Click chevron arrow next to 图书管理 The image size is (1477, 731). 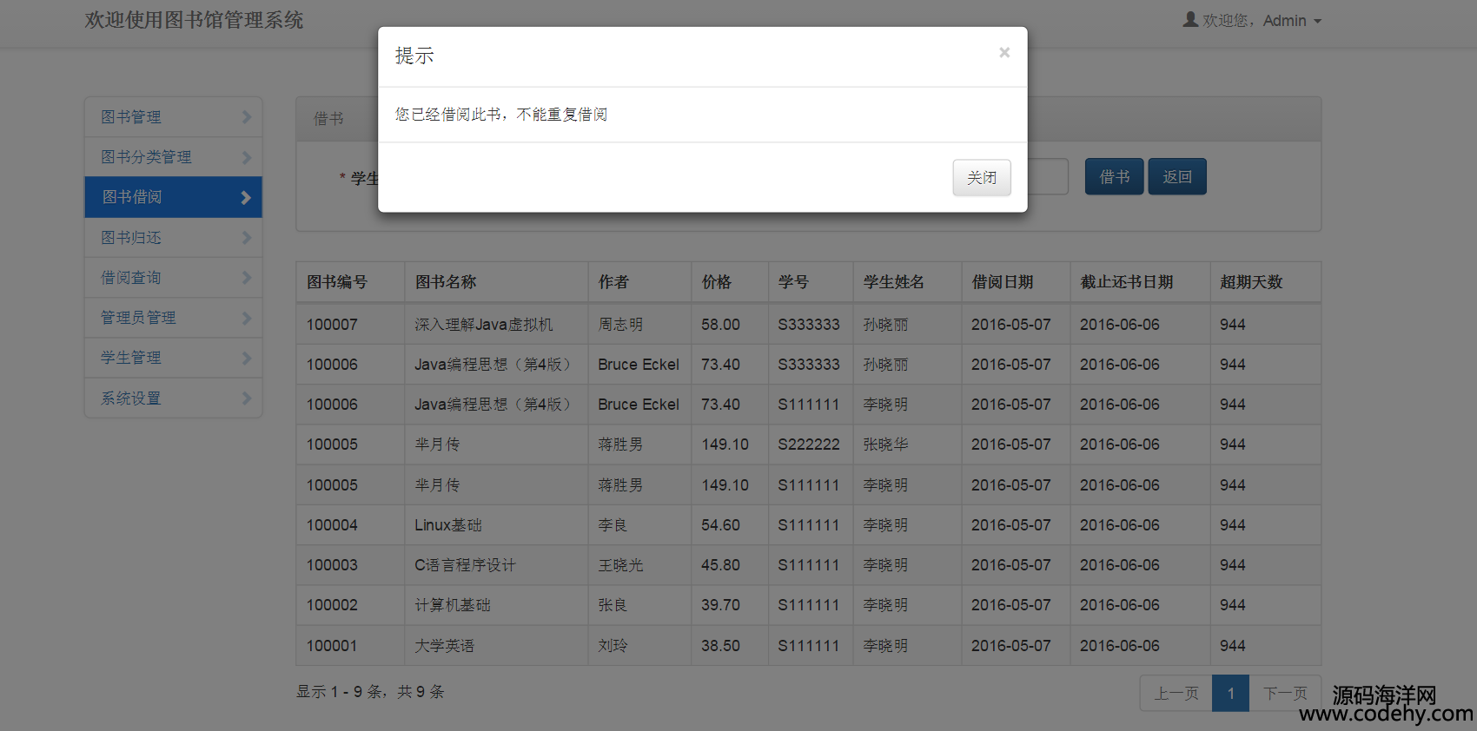(x=246, y=117)
